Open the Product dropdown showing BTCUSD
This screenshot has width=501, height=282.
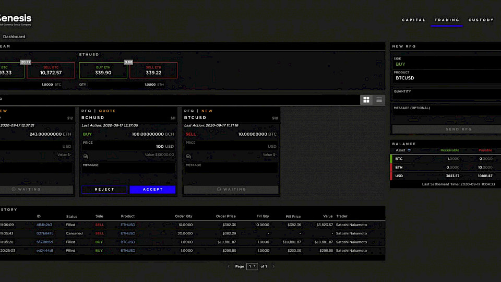tap(445, 78)
